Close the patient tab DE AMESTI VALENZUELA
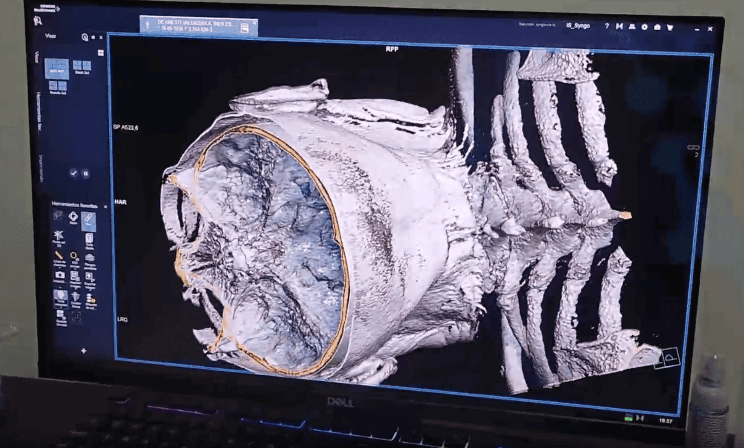Image resolution: width=744 pixels, height=448 pixels. click(254, 23)
